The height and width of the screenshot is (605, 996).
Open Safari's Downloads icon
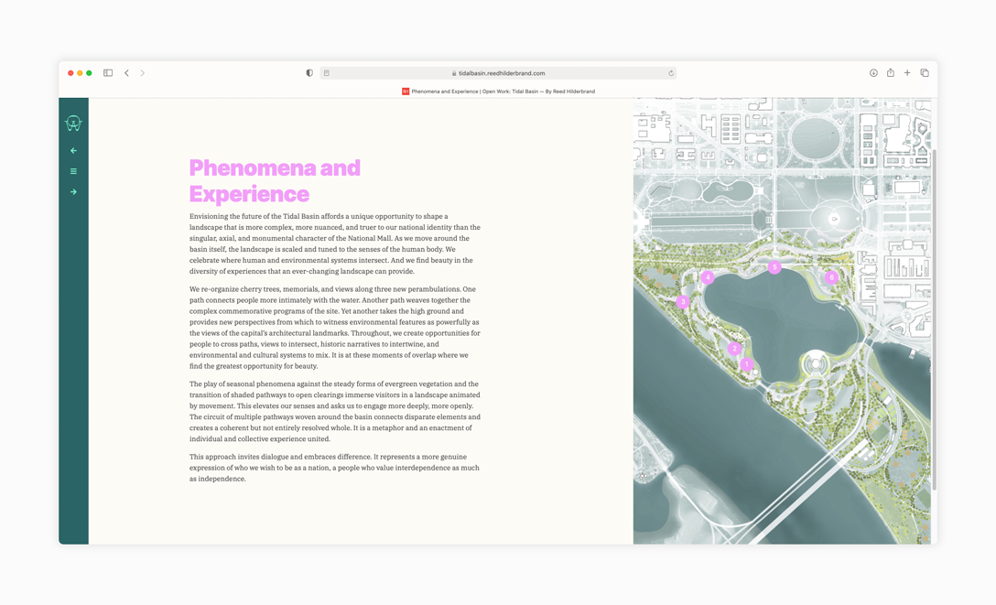click(871, 72)
